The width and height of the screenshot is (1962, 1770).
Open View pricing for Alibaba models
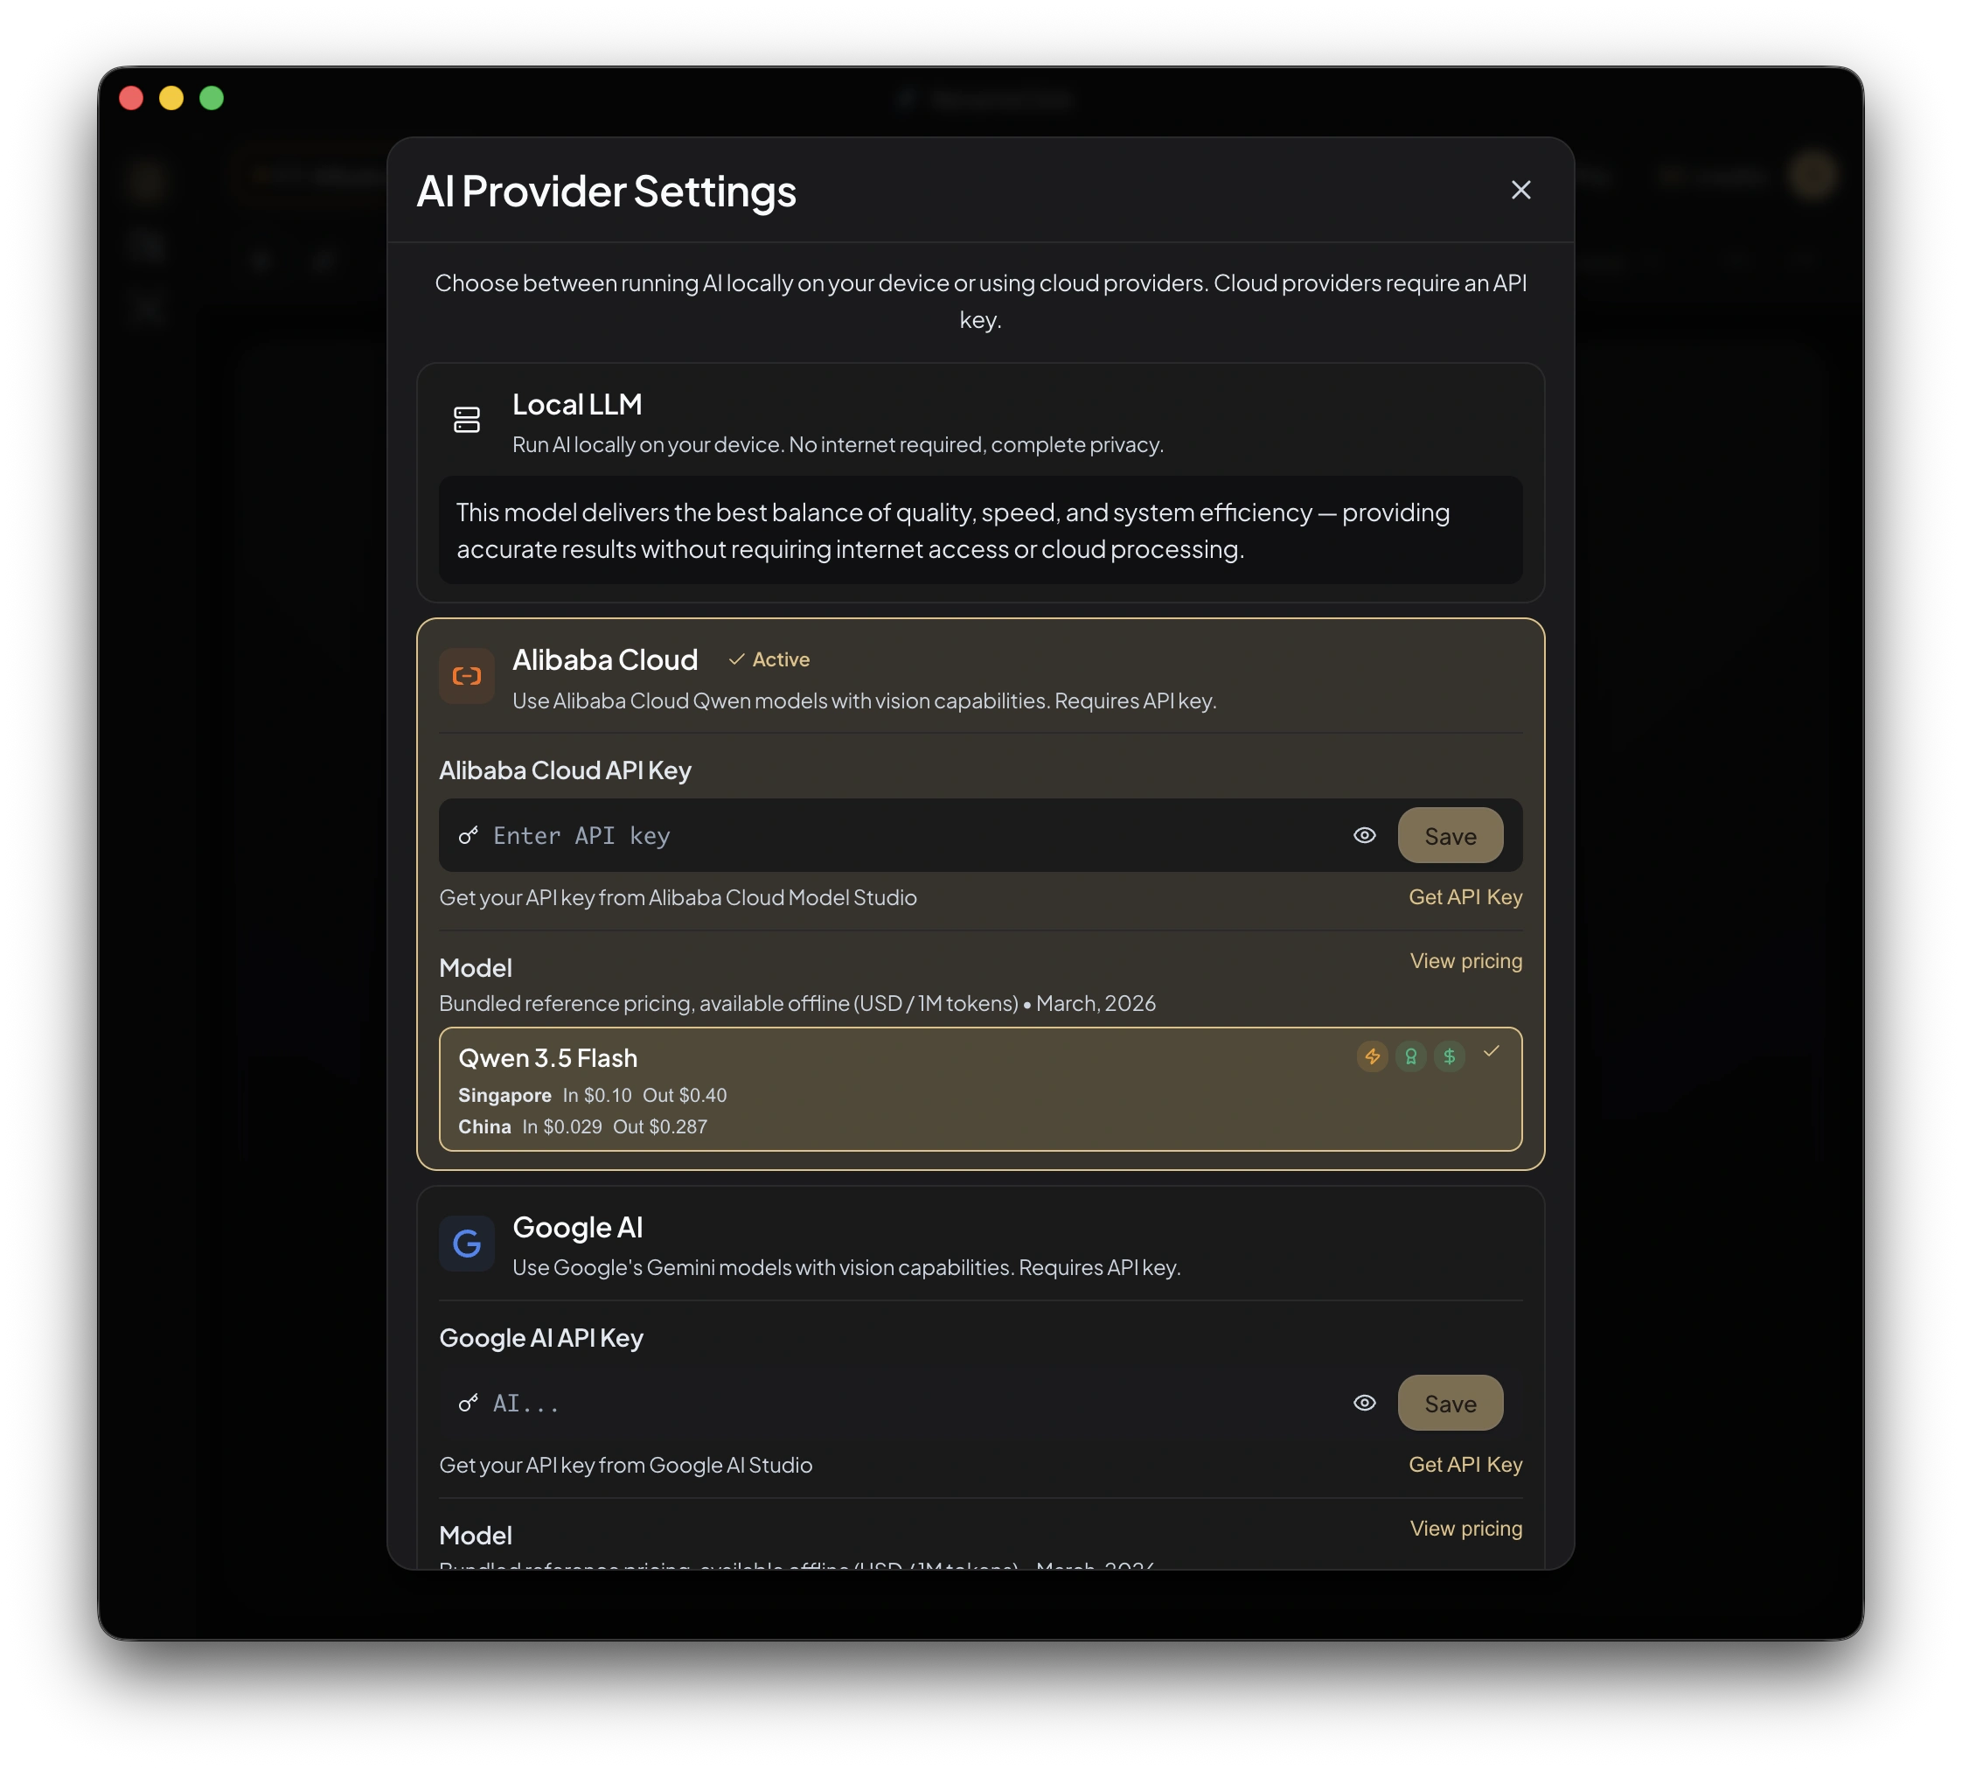(x=1465, y=961)
